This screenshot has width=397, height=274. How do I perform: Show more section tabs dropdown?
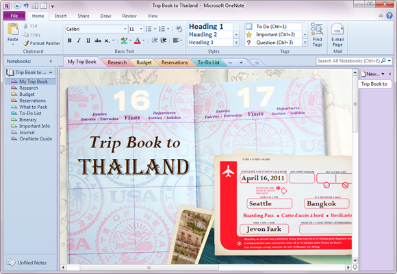coord(241,62)
